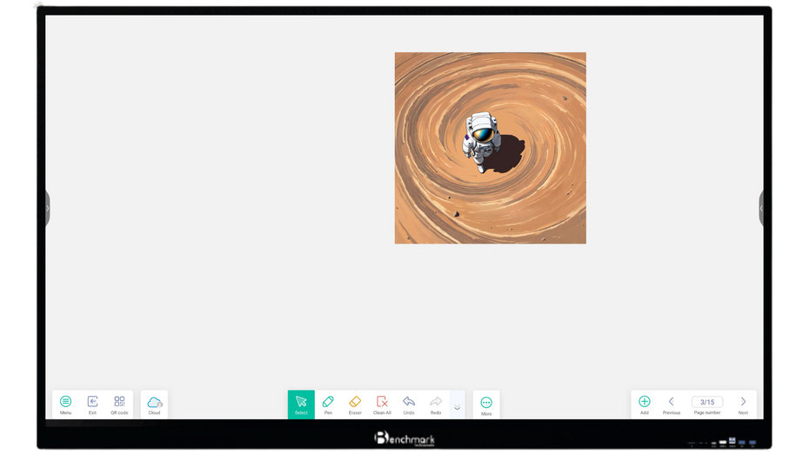
Task: Redo the last undone action
Action: (x=436, y=405)
